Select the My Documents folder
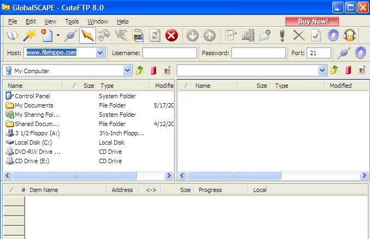 (29, 105)
